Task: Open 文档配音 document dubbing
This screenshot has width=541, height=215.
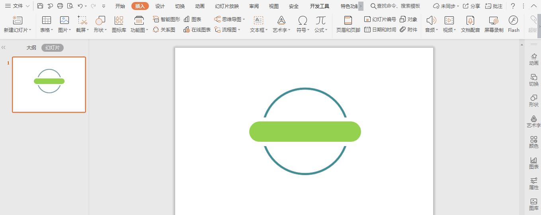Action: [470, 24]
